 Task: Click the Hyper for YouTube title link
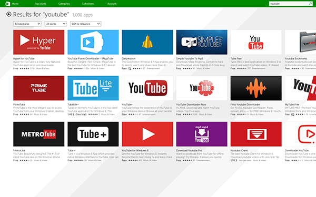pyautogui.click(x=24, y=58)
